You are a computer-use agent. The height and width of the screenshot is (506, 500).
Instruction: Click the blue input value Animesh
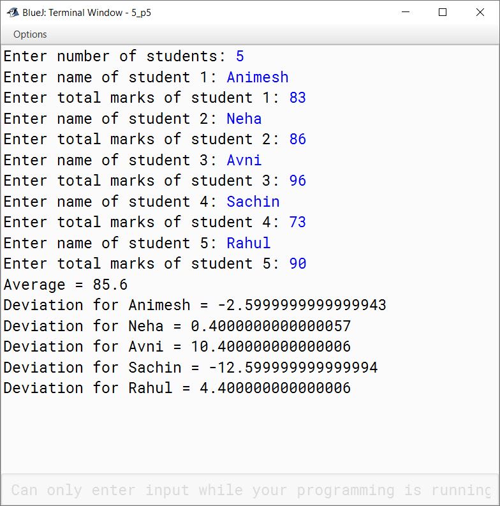point(258,77)
